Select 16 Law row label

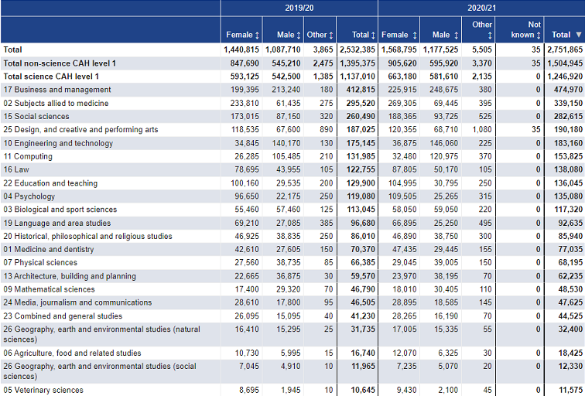click(16, 169)
